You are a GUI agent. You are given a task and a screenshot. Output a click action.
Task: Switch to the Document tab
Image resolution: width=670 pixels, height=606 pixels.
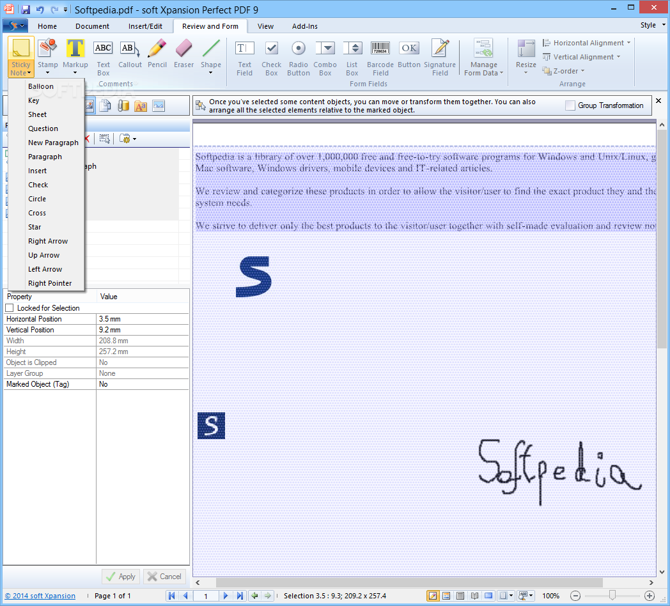[92, 26]
